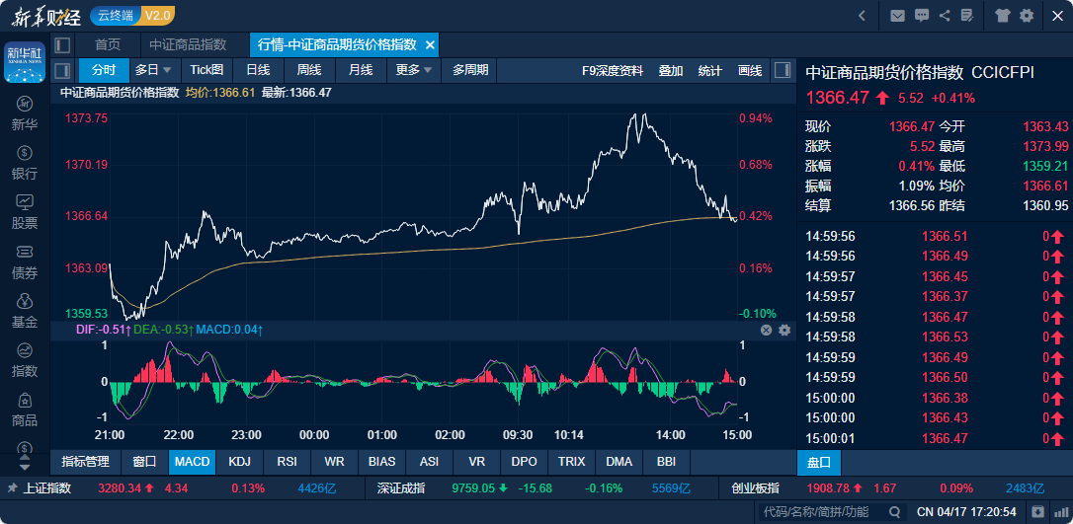Close the MACD indicator sub-chart
1073x524 pixels.
tap(766, 330)
